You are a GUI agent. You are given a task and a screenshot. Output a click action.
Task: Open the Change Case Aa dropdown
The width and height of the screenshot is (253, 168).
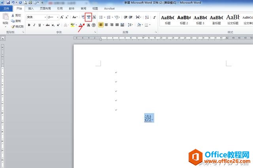click(x=75, y=17)
